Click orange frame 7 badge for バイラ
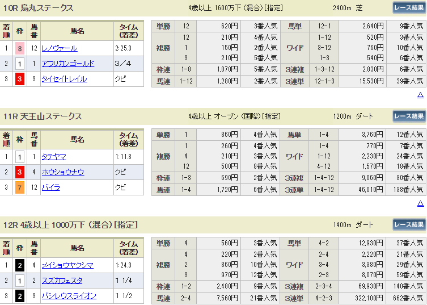Viewport: 427px width, 305px height. tap(20, 187)
